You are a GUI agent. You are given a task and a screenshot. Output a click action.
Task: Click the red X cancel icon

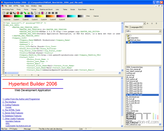click(18, 13)
